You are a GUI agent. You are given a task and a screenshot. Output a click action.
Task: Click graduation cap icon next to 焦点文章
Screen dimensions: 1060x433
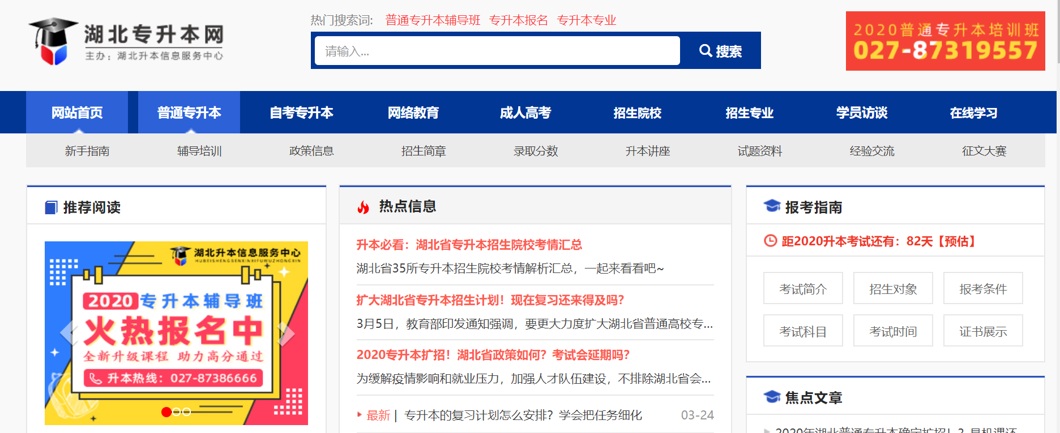coord(772,397)
